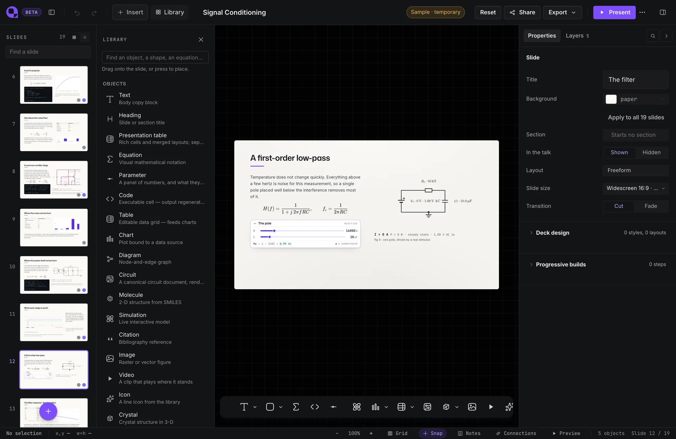Search properties with magnifier icon

pyautogui.click(x=653, y=36)
